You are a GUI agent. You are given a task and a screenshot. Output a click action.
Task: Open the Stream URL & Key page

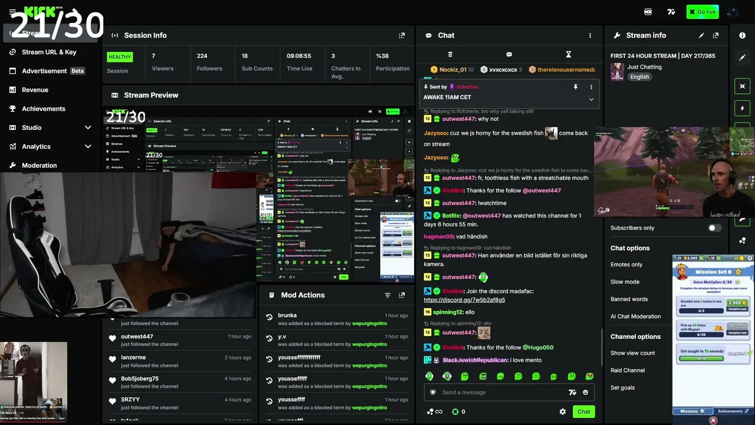click(x=49, y=52)
